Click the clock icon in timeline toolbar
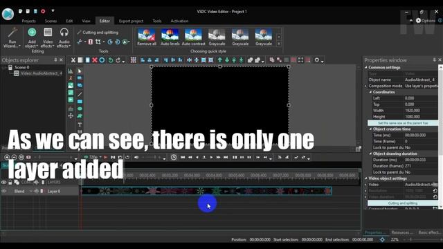 click(x=174, y=157)
